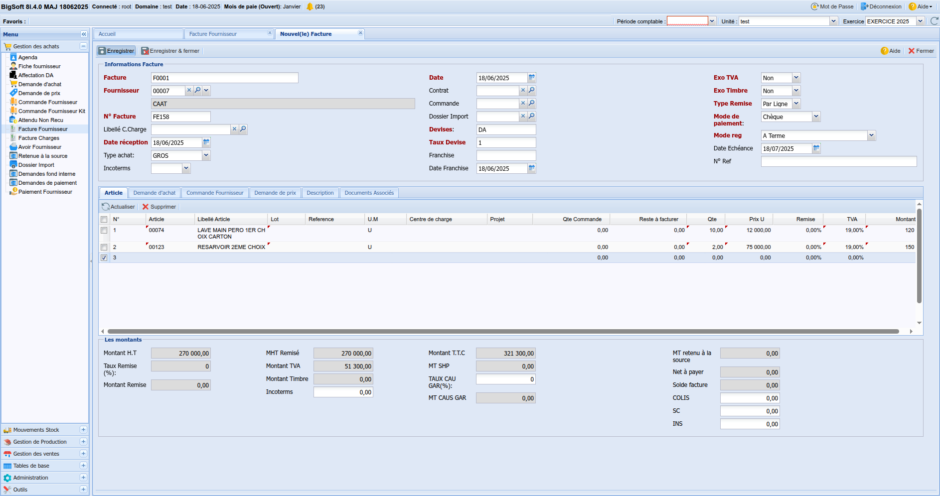Collapse the Gestion des achats section
Screen dimensions: 940x496
[83, 46]
